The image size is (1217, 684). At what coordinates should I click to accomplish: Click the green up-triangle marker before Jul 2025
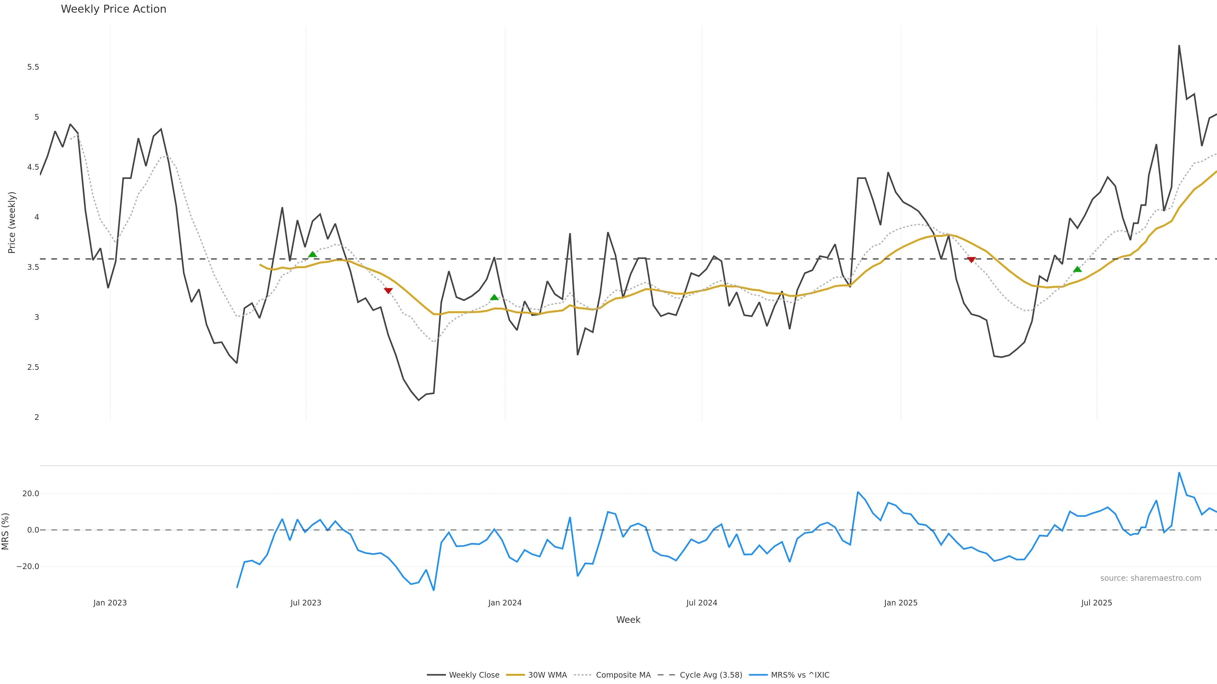(x=1077, y=269)
